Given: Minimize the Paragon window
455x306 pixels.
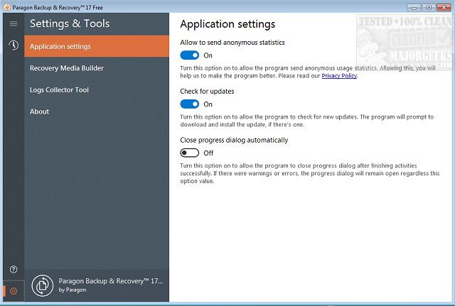Looking at the screenshot, I should coord(414,7).
